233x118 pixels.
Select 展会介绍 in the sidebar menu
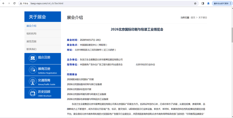point(31,26)
